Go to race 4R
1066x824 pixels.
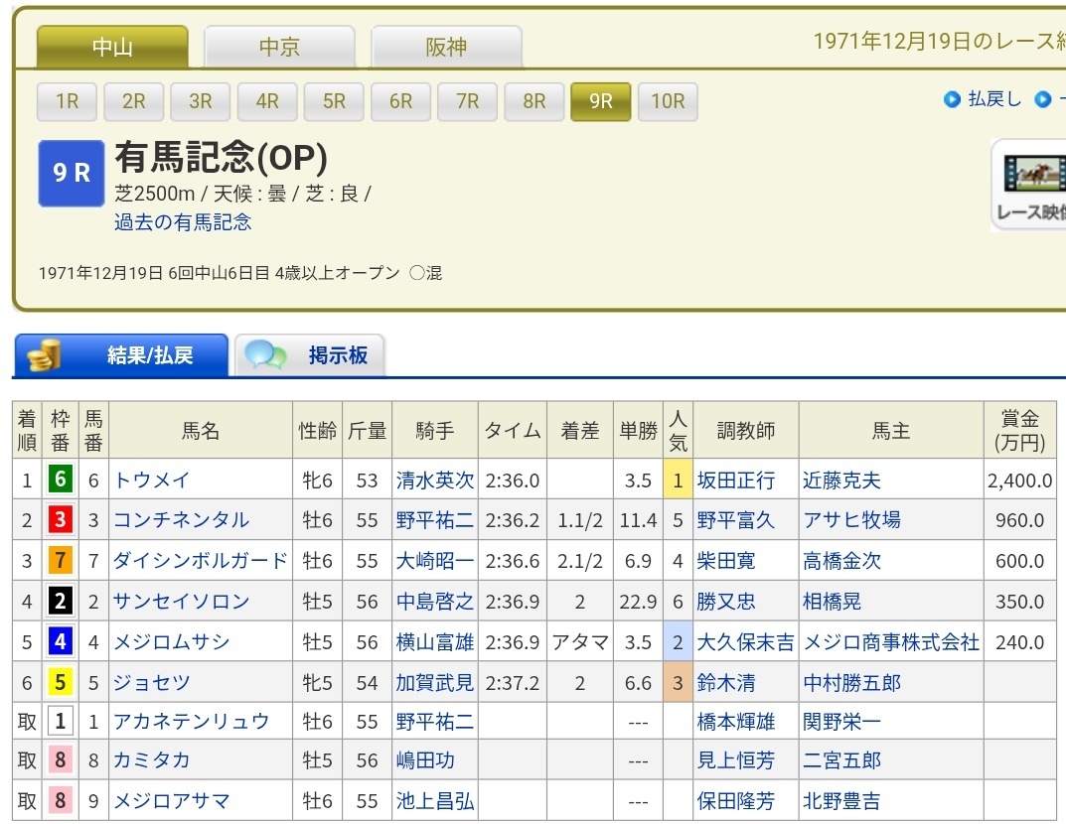pyautogui.click(x=267, y=101)
